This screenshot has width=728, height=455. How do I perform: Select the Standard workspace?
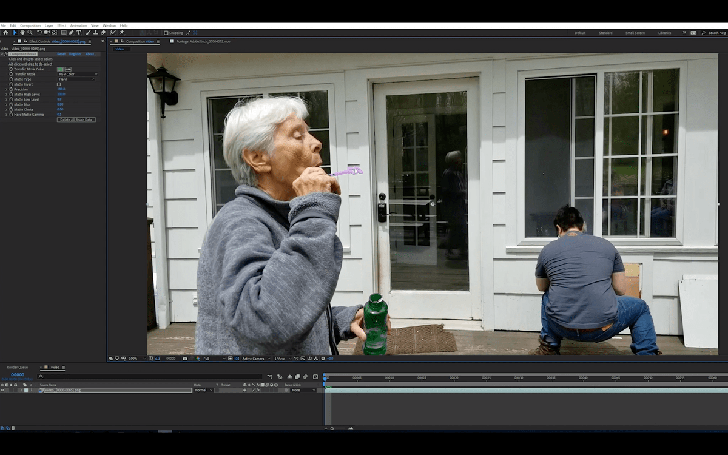[605, 33]
